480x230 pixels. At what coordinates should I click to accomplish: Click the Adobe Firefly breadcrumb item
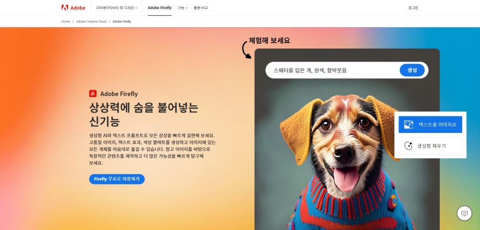pos(122,21)
